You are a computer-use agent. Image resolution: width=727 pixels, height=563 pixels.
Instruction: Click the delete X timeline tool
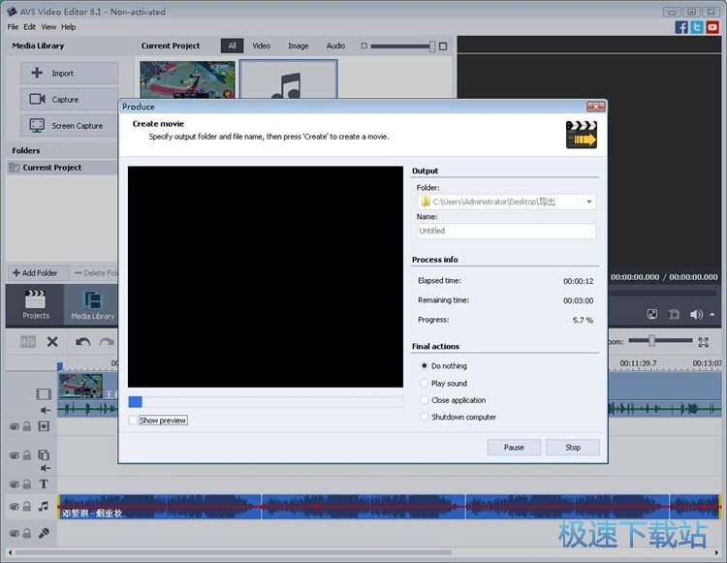click(52, 342)
